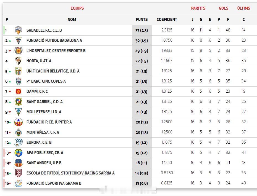Image resolution: width=257 pixels, height=196 pixels.
Task: Click the Pª Barc. Cinc Copes crest
Action: tap(18, 81)
